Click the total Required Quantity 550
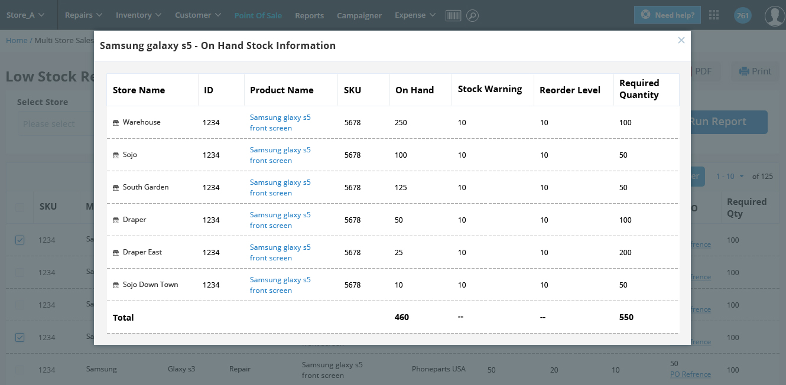 pyautogui.click(x=626, y=317)
